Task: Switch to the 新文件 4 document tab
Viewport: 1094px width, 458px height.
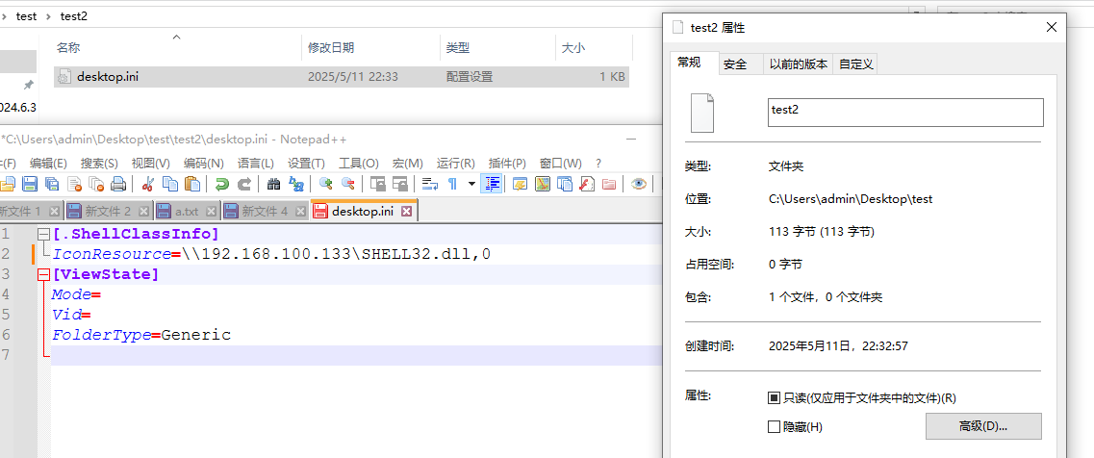Action: point(266,211)
